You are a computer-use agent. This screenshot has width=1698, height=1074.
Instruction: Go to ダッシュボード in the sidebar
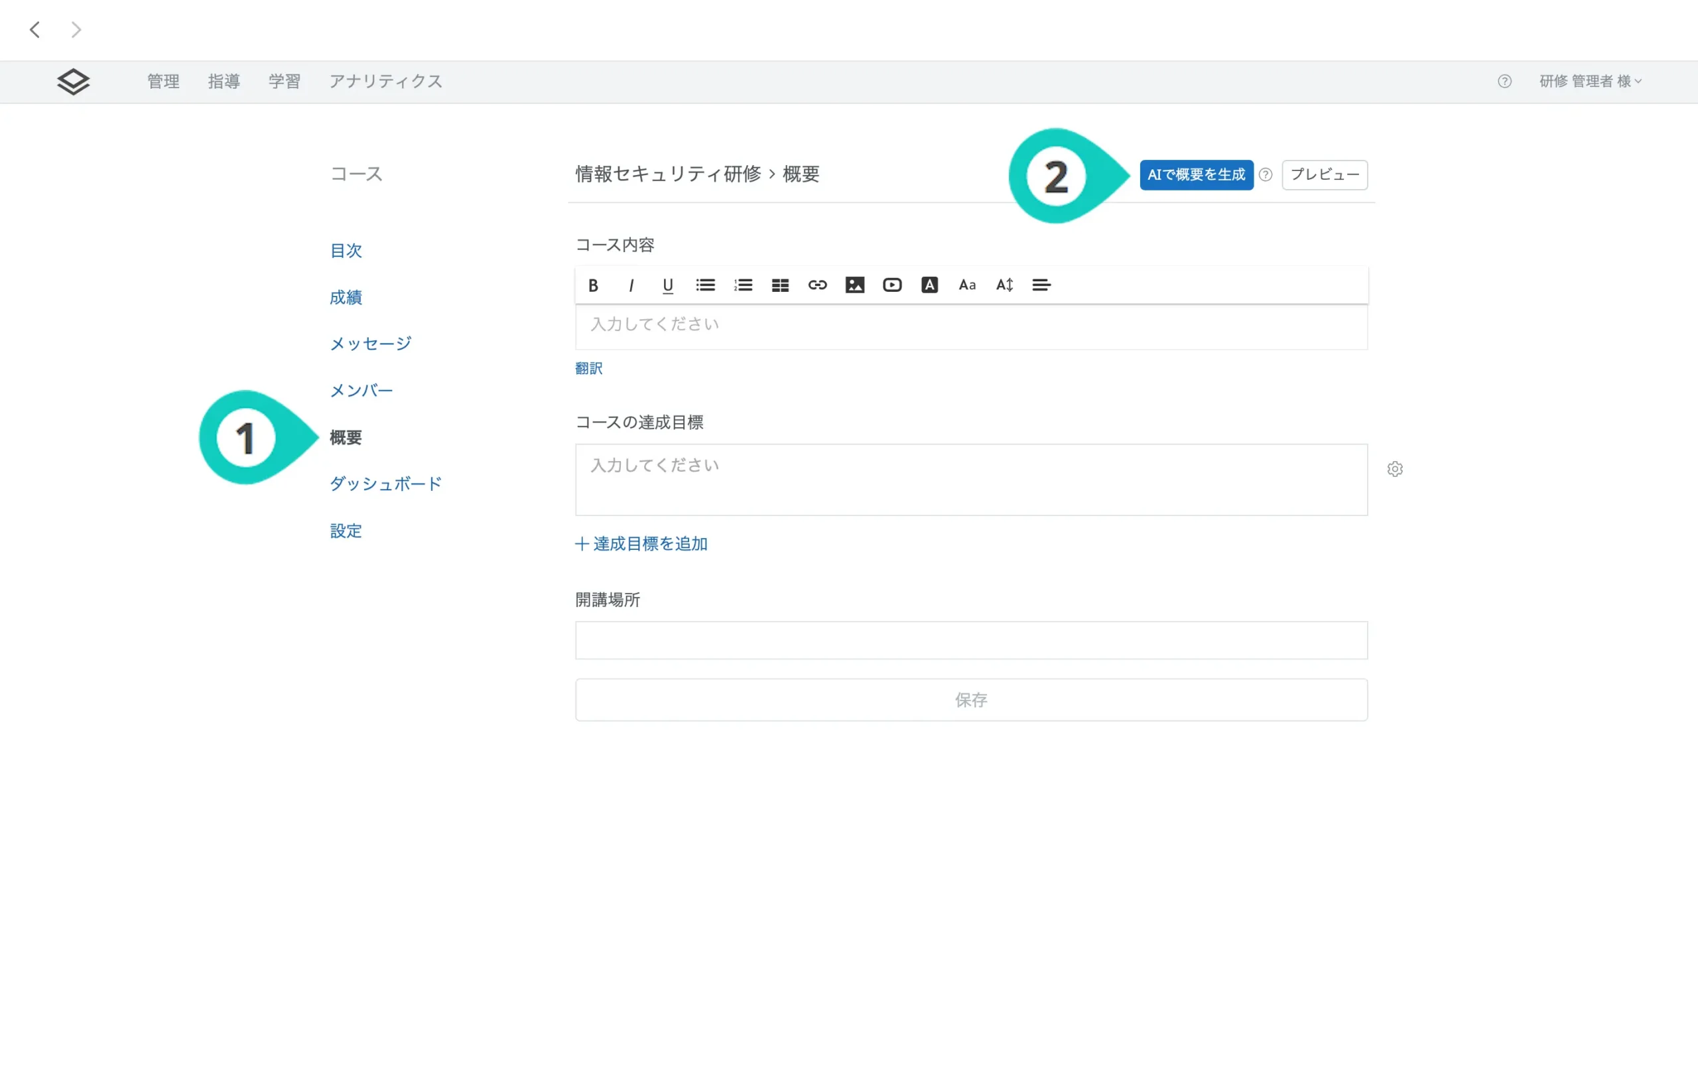pos(386,484)
